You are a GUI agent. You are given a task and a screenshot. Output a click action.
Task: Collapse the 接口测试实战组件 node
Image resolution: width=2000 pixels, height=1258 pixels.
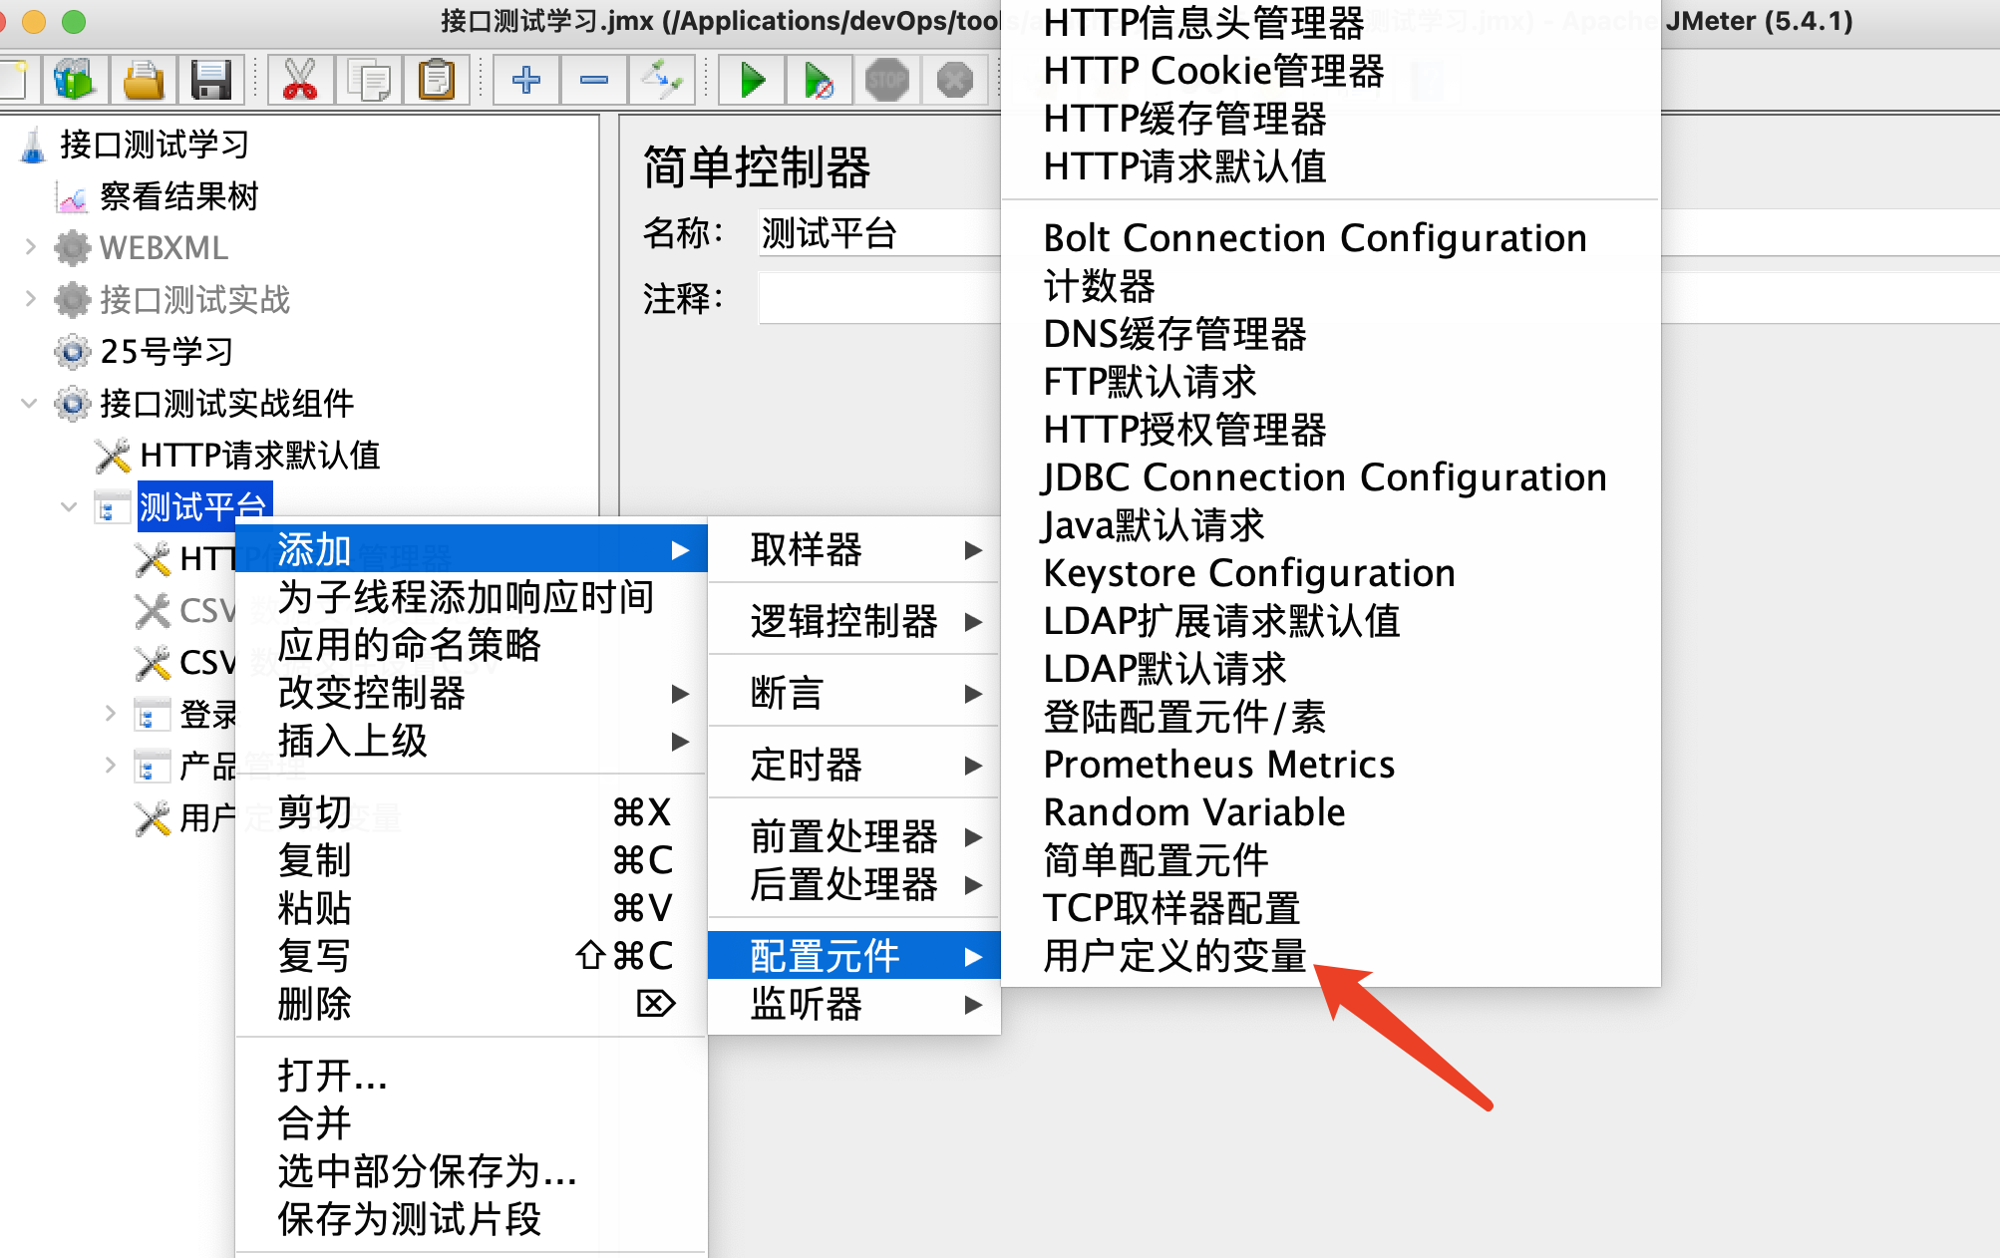point(30,403)
